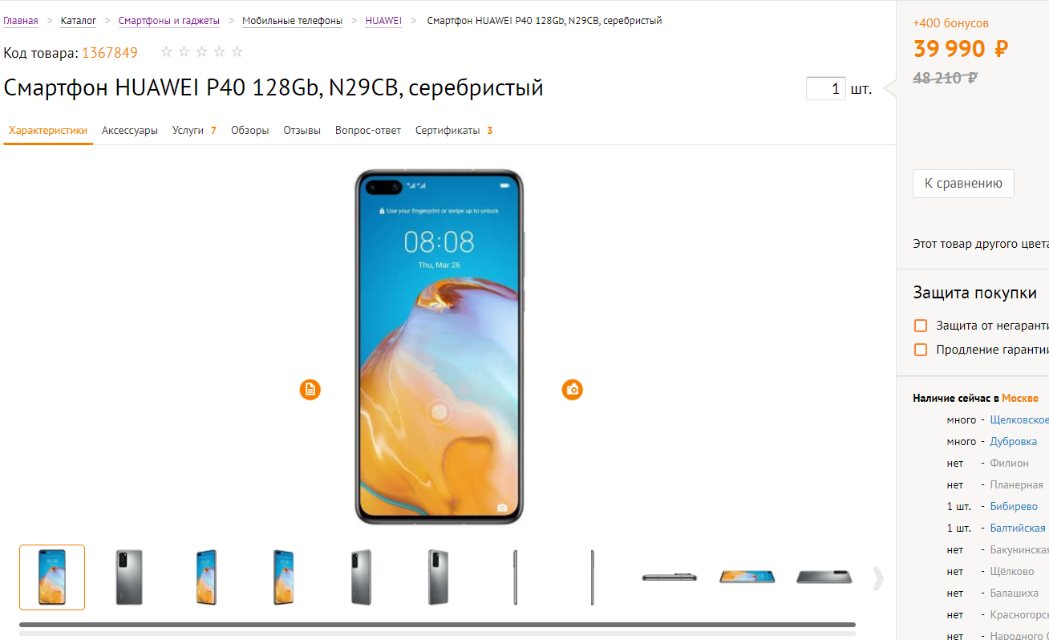
Task: Click the thumbnail gallery horizontal scrollbar
Action: tap(437, 625)
